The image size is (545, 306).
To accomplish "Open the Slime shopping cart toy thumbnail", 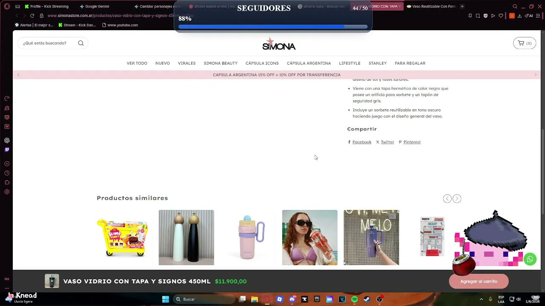I will (x=122, y=238).
